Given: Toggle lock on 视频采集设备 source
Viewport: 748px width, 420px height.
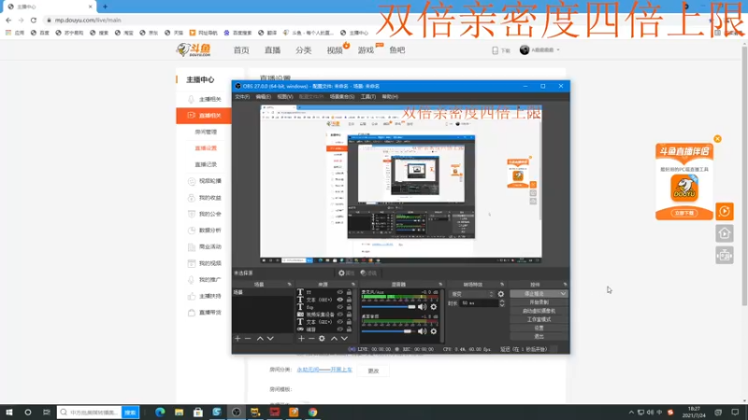Looking at the screenshot, I should tap(349, 315).
